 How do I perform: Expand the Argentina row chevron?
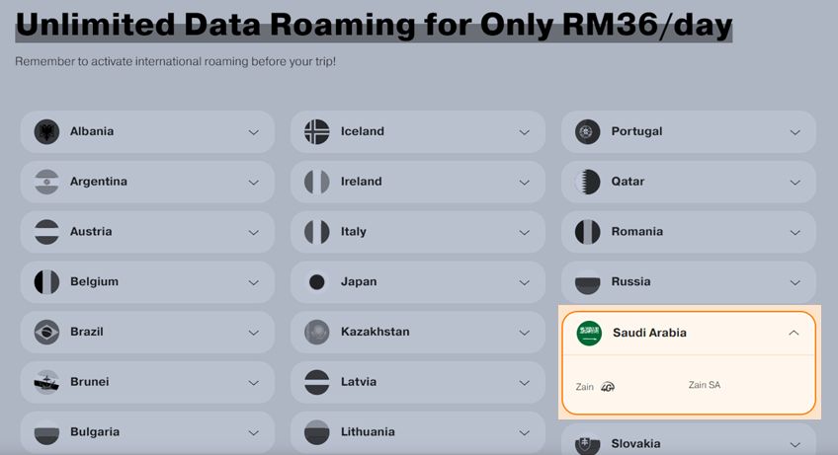(254, 183)
